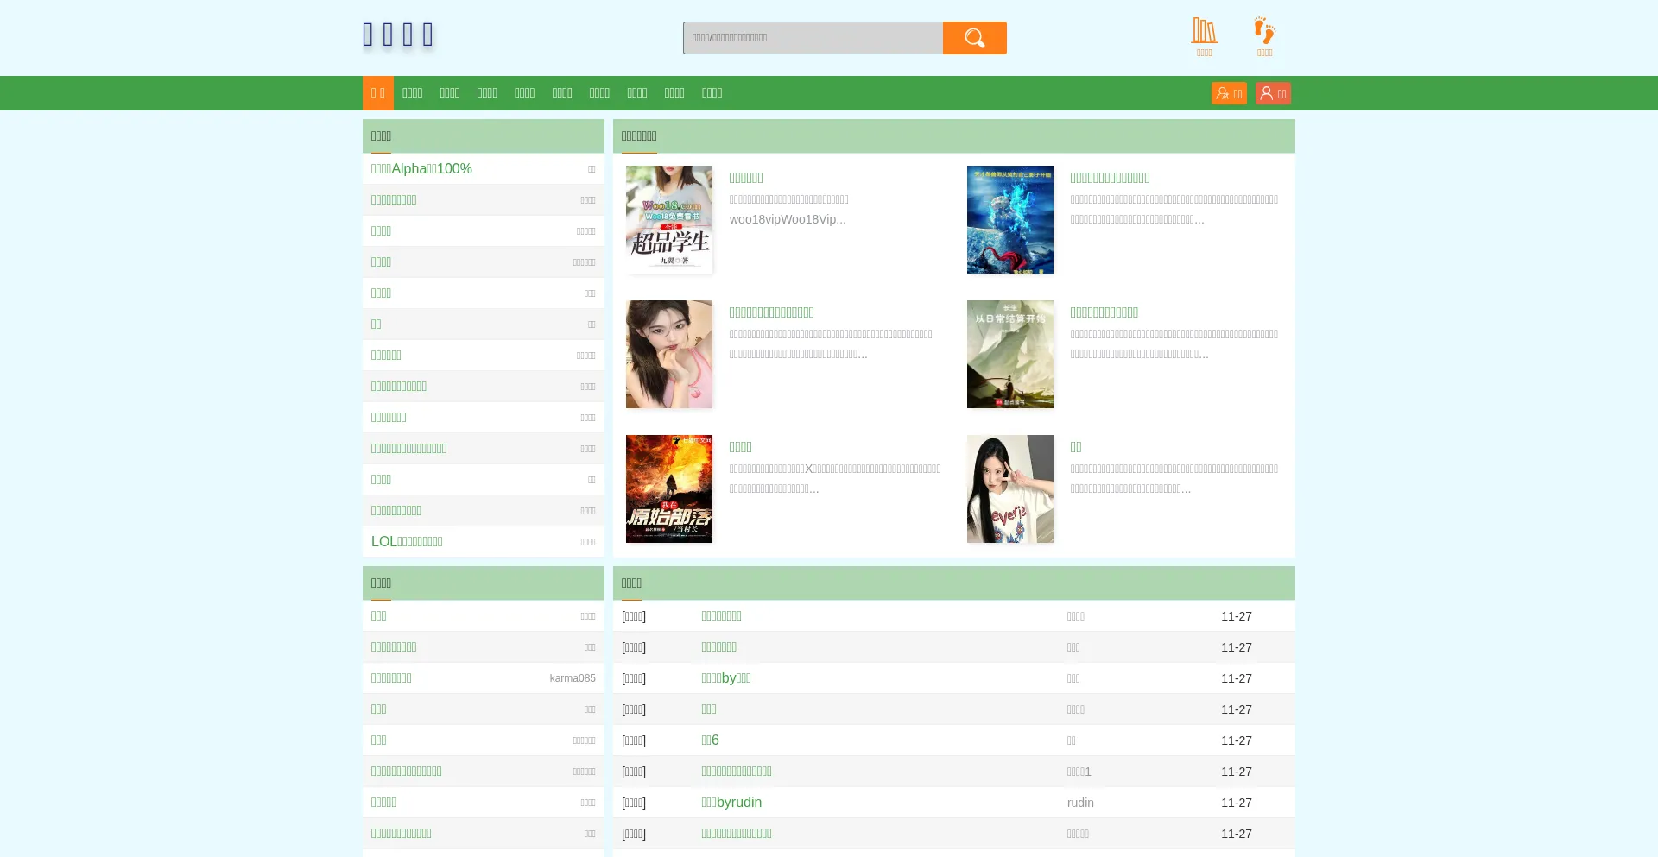Open the 超品学生 book cover
Viewport: 1658px width, 857px height.
click(669, 219)
